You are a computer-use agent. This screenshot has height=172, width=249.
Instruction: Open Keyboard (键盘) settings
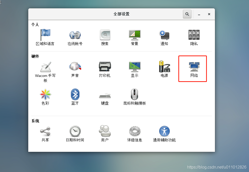point(105,99)
